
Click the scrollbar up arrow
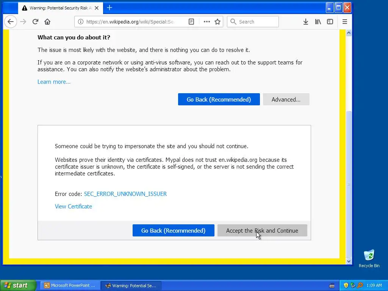click(349, 33)
